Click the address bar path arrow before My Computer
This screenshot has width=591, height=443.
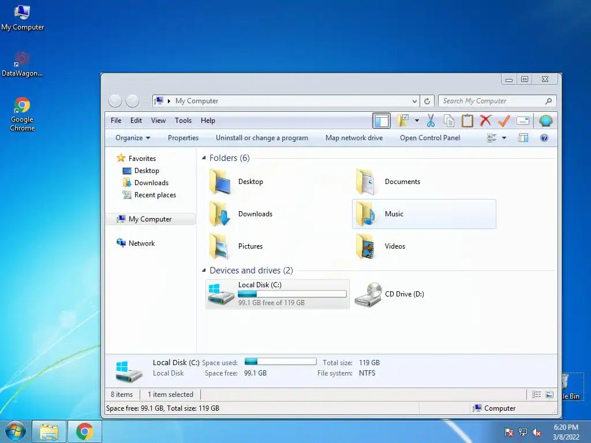click(169, 101)
